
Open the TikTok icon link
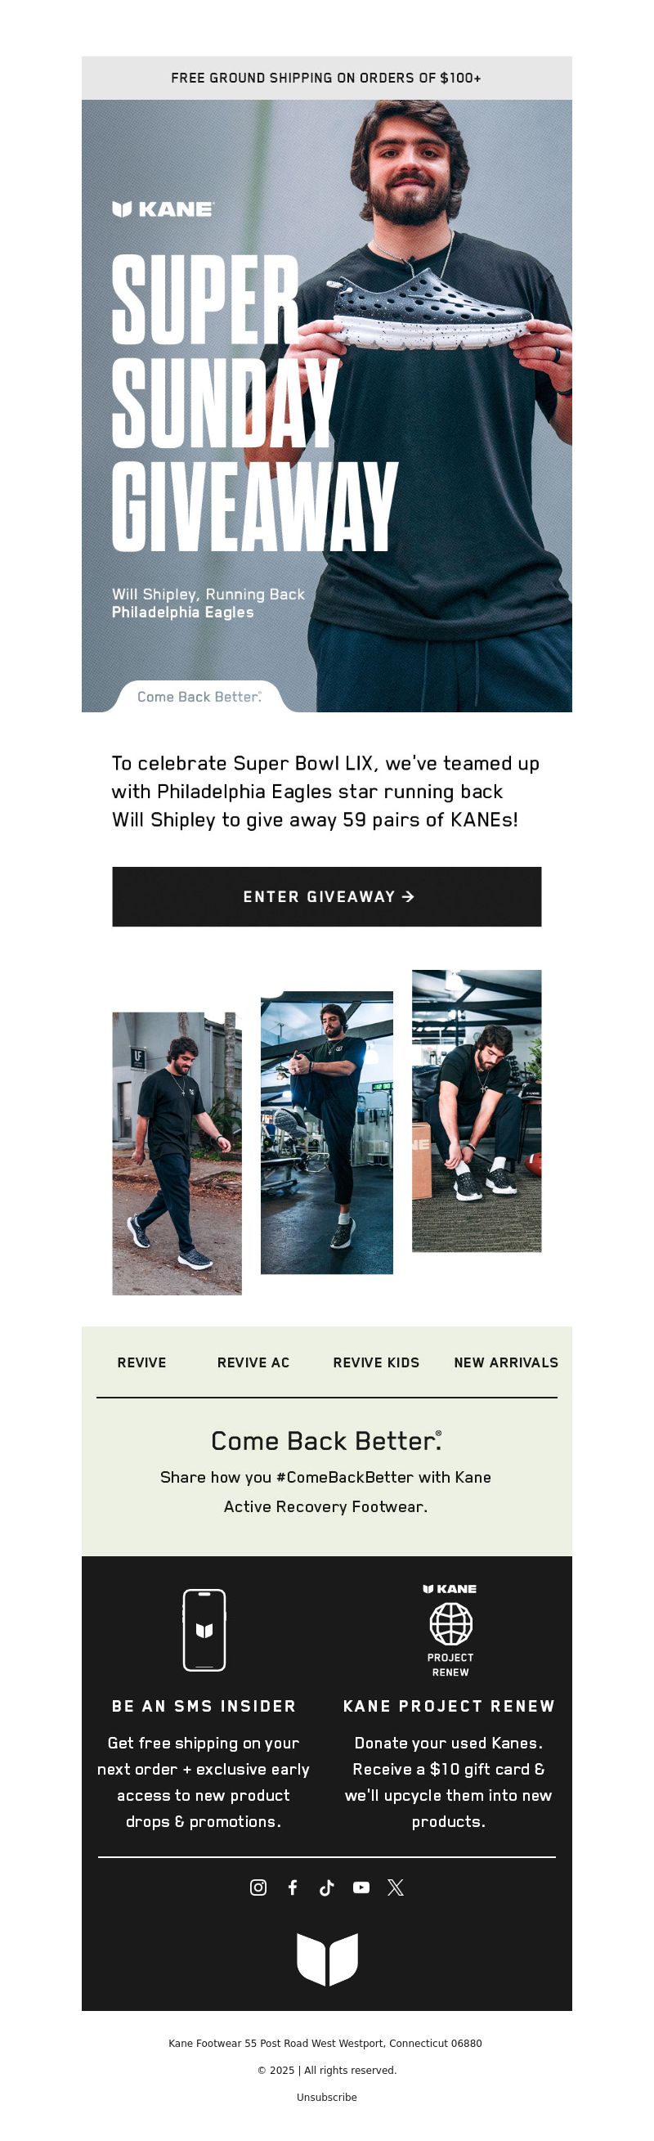coord(326,1887)
